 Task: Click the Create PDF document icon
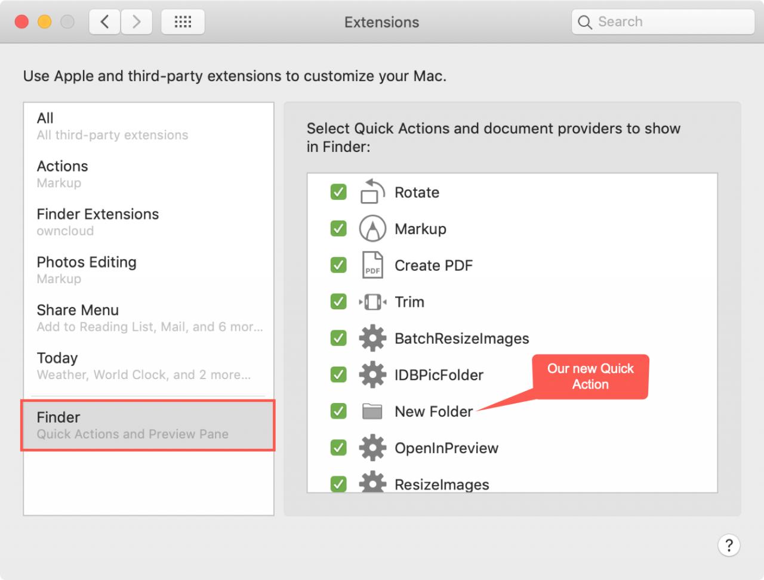tap(372, 265)
